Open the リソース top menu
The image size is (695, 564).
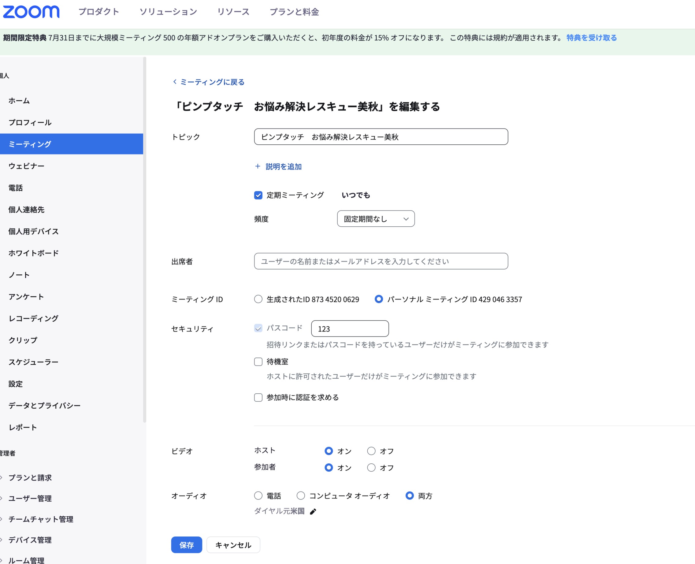pyautogui.click(x=233, y=12)
